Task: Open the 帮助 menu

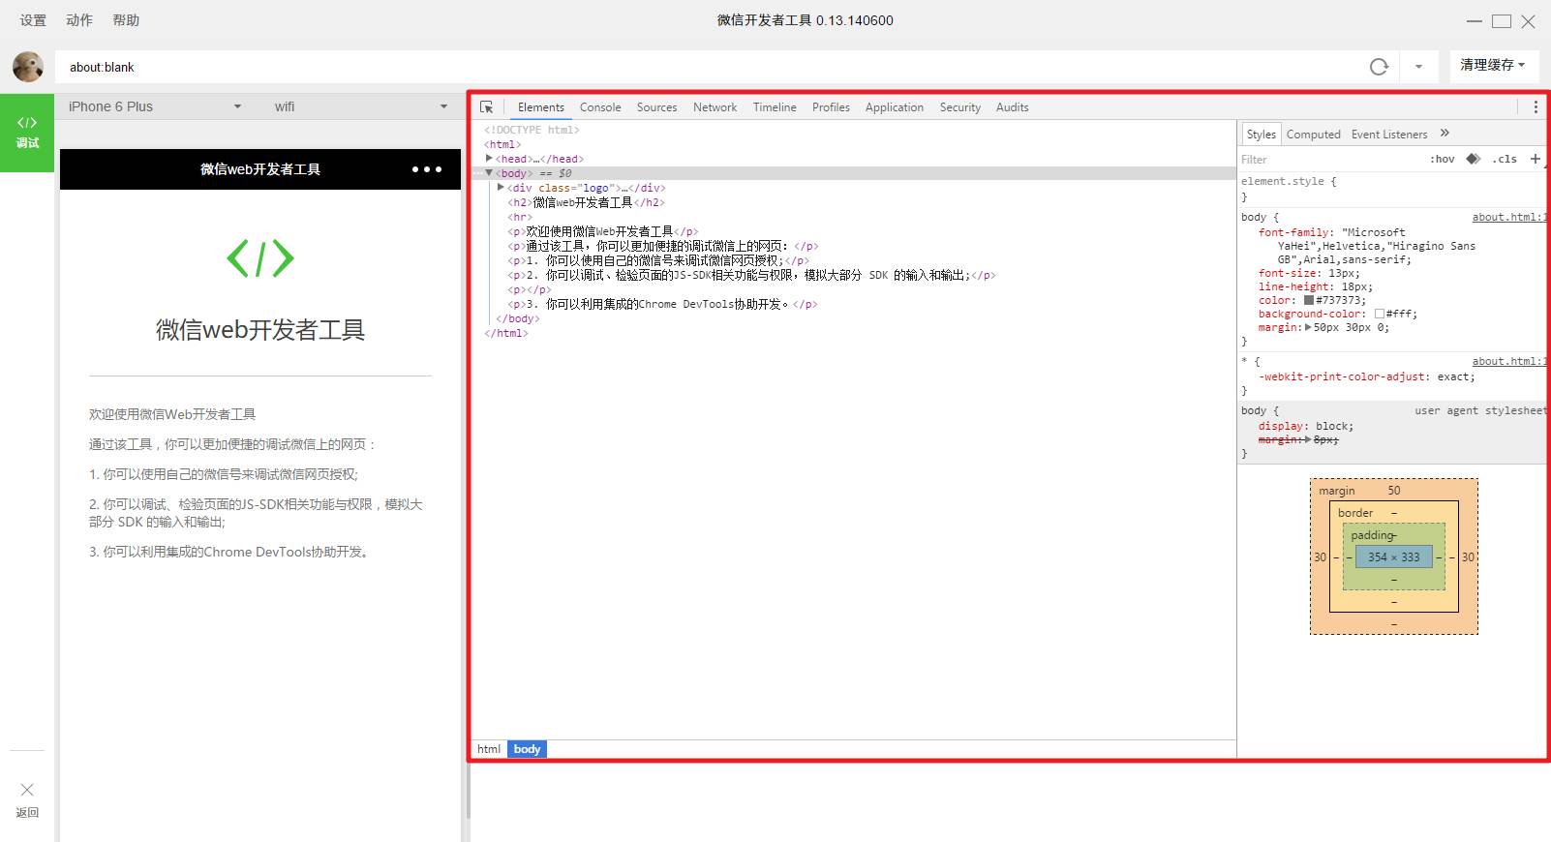Action: pyautogui.click(x=126, y=20)
